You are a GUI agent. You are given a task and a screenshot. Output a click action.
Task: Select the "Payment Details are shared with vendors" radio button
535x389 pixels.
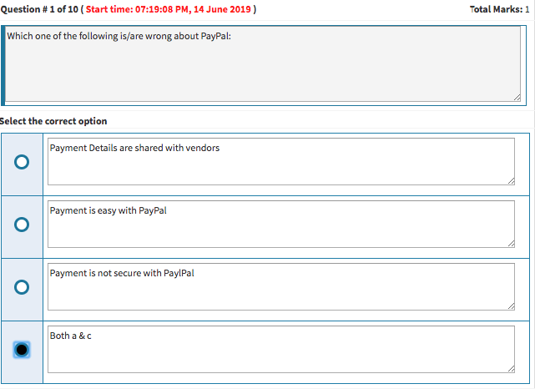(x=22, y=162)
